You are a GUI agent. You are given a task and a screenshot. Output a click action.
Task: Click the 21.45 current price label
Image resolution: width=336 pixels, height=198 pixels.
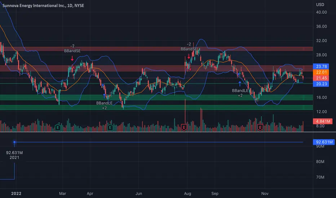(x=321, y=78)
